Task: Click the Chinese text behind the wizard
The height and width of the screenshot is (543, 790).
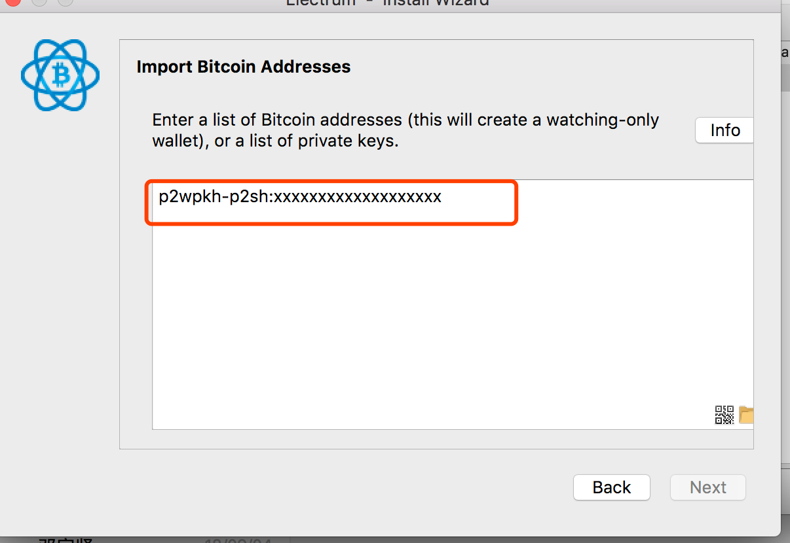Action: (66, 540)
